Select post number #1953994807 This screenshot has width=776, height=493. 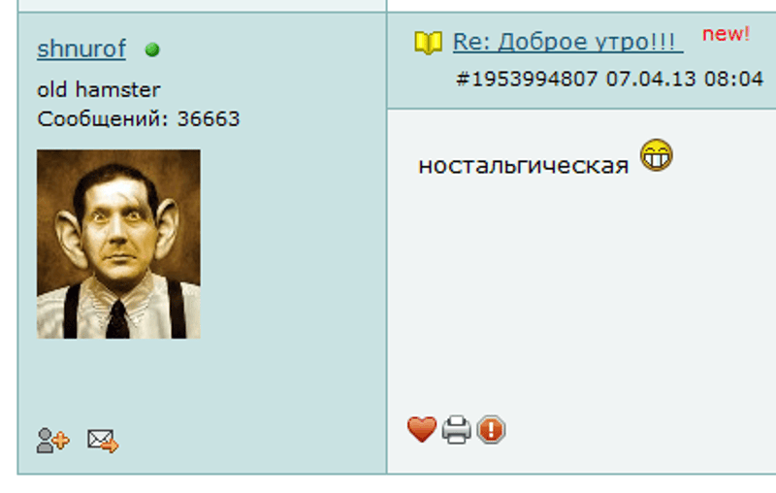[x=527, y=79]
